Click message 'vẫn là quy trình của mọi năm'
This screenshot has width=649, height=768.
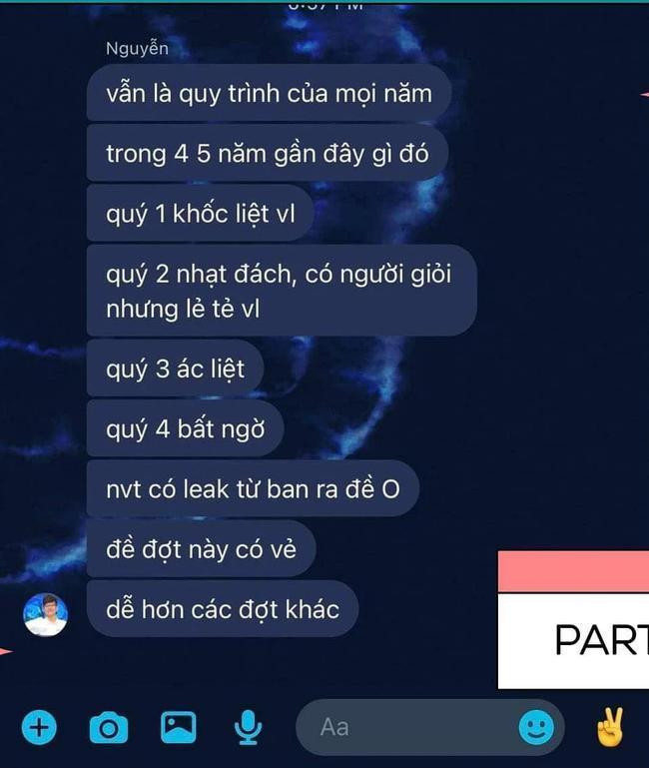click(x=269, y=93)
